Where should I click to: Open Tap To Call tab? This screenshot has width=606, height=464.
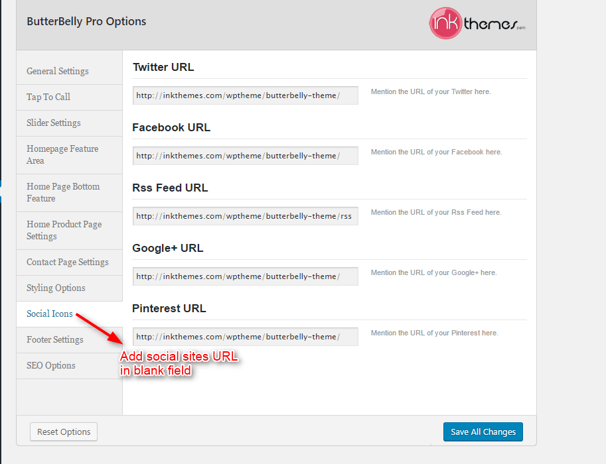point(69,97)
